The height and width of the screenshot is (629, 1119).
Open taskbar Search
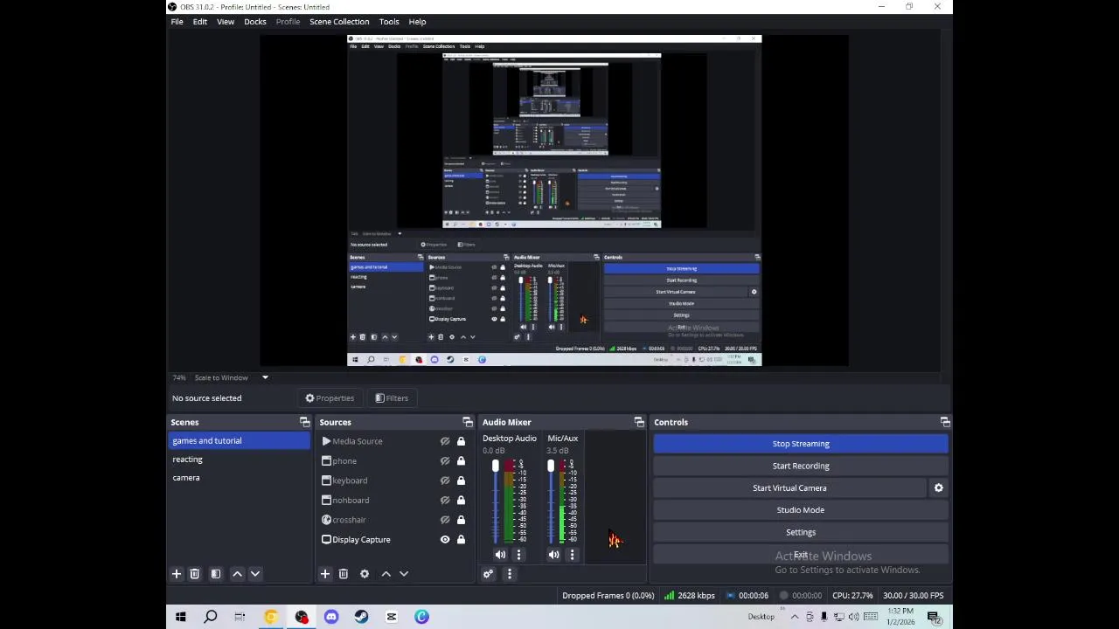(x=211, y=617)
